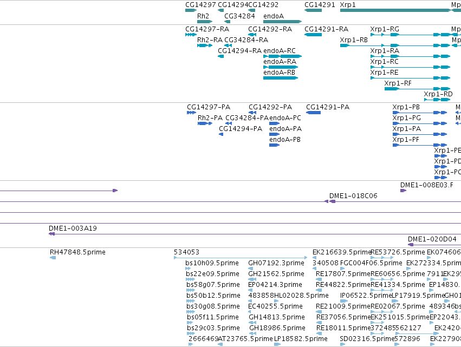
Task: Select EST bs58g07.5prime
Action: [191, 290]
